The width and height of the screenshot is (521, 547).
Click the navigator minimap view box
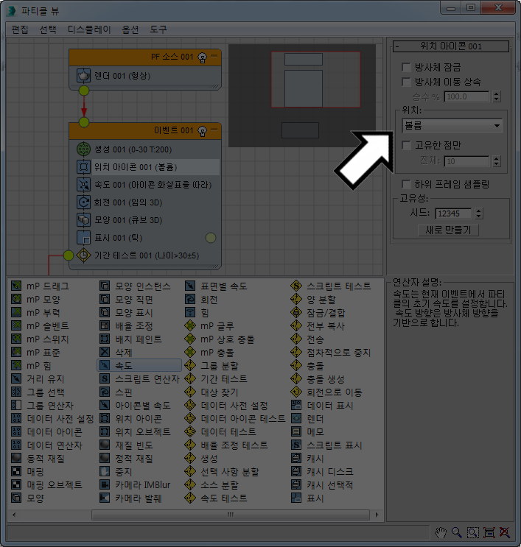(315, 80)
